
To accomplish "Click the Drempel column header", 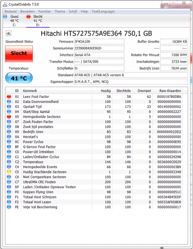I will pyautogui.click(x=142, y=91).
